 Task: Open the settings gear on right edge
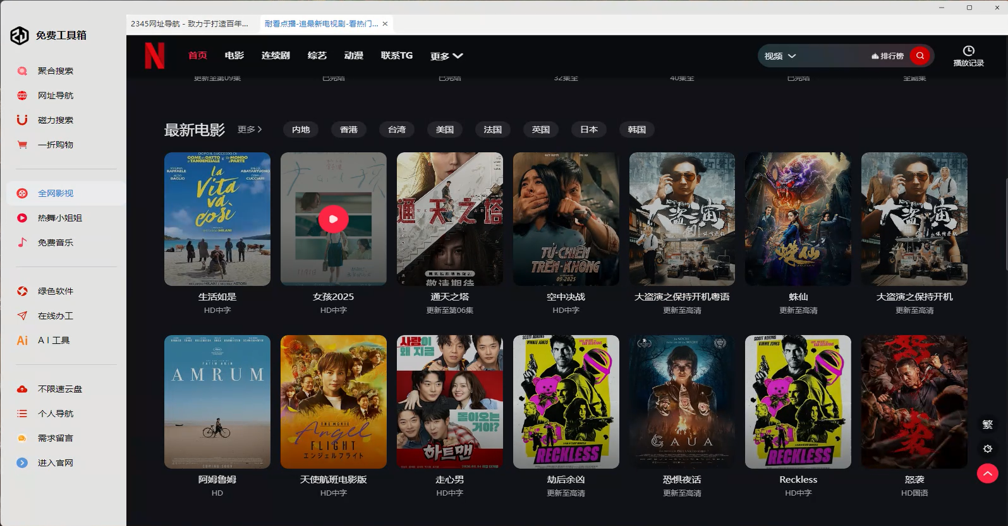point(987,449)
